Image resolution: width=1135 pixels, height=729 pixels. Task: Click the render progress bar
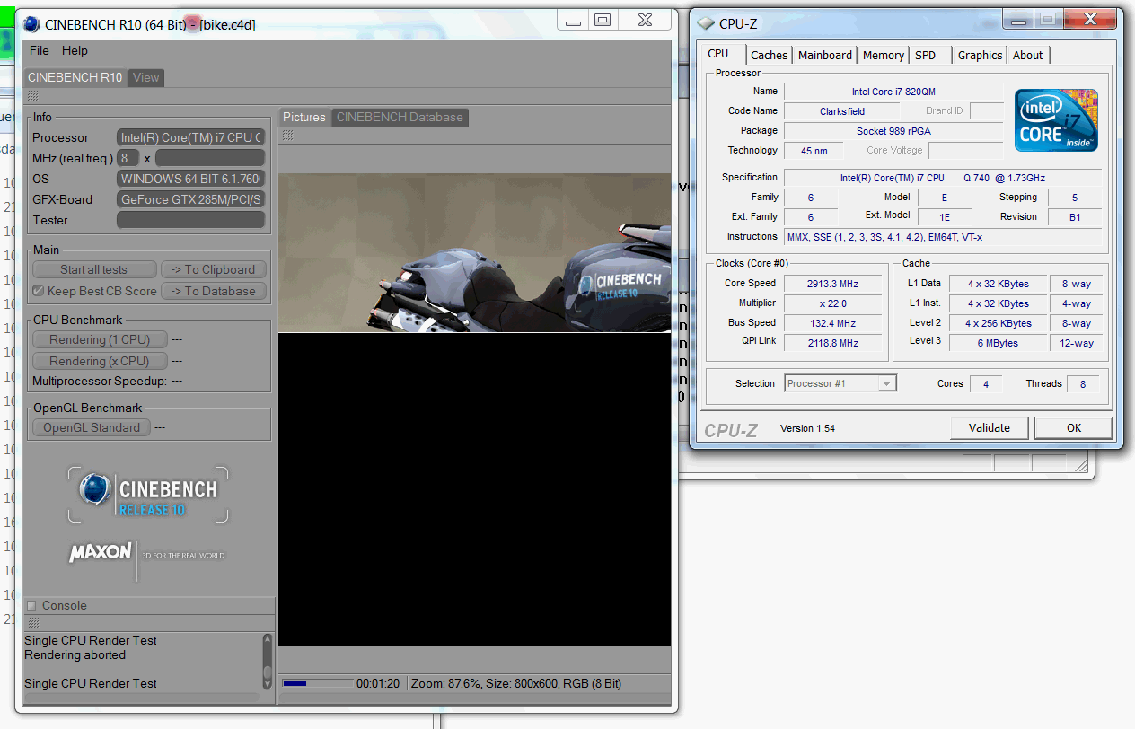click(x=317, y=683)
